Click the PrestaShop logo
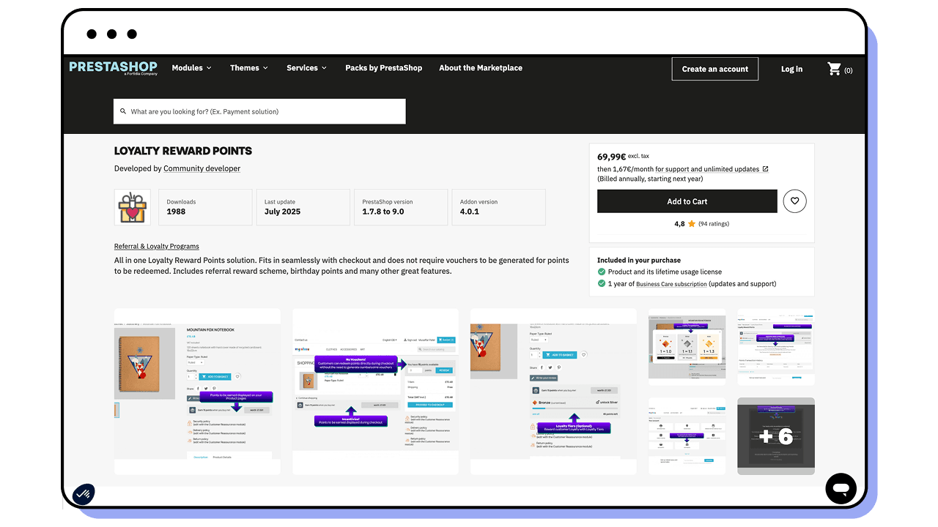The height and width of the screenshot is (527, 938). 113,67
